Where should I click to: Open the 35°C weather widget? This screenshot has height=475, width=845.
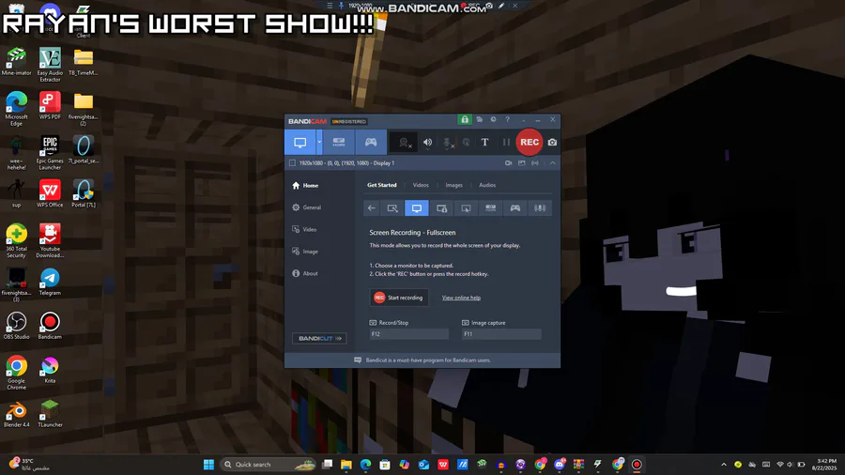pos(29,465)
